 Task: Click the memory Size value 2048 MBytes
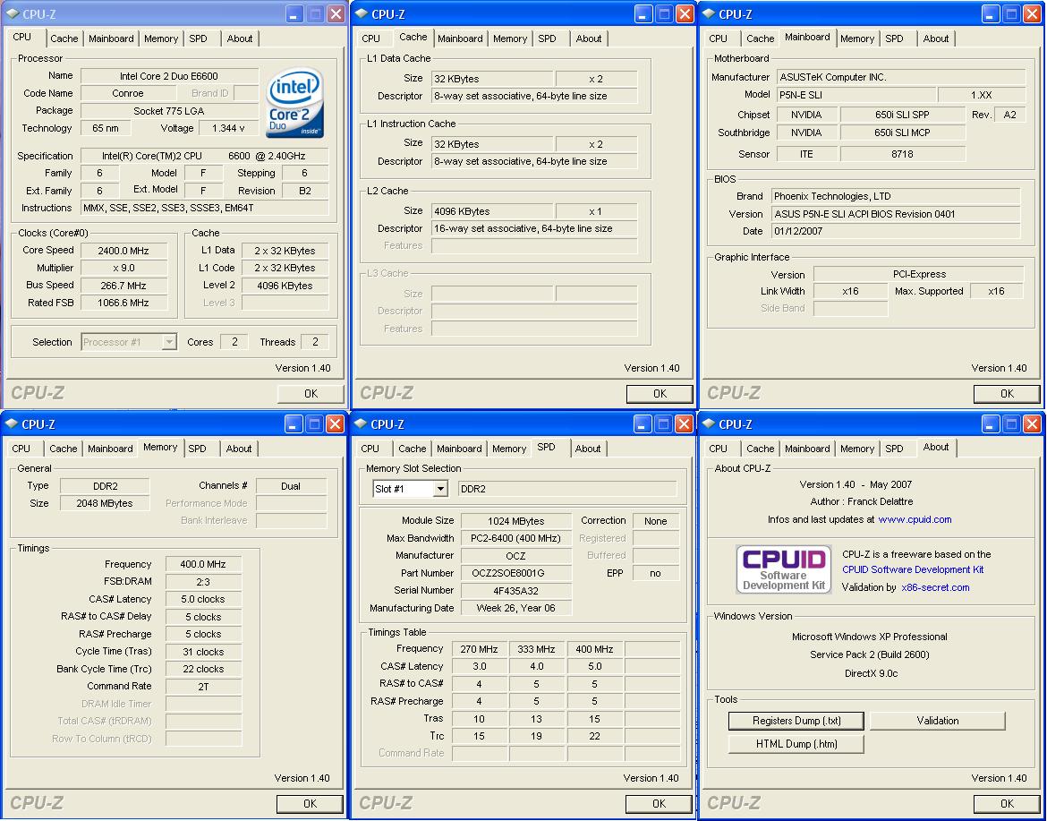click(x=105, y=504)
